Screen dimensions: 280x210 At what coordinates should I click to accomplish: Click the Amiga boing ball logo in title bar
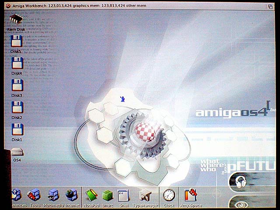(x=8, y=6)
